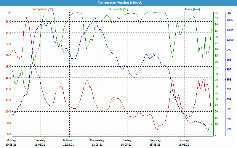
Task: Click the '993' pressure axis value
Action: click(x=229, y=109)
